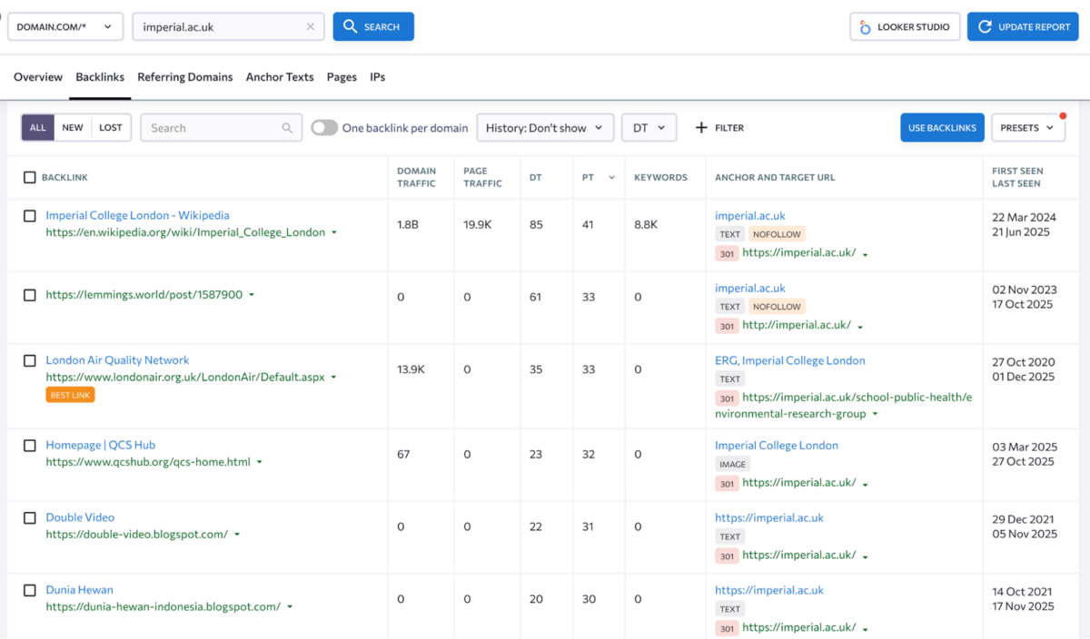Expand arrow beside Wikipedia backlink URL
This screenshot has height=639, width=1090.
pyautogui.click(x=334, y=233)
